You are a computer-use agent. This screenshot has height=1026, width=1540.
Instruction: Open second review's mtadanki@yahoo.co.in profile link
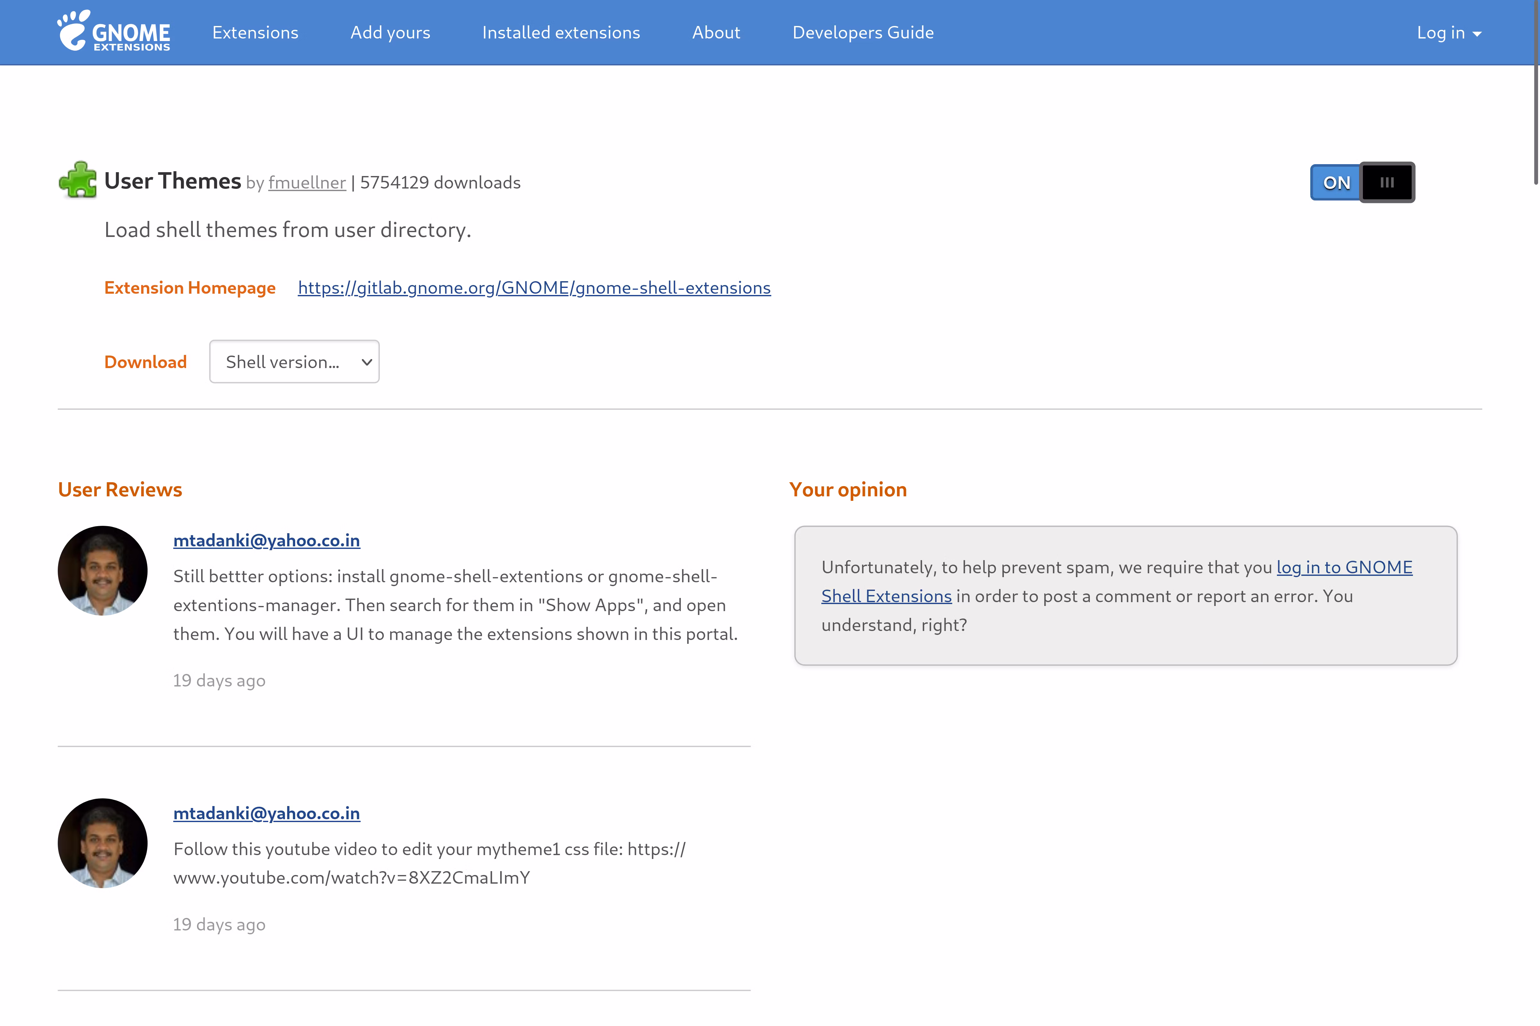click(x=267, y=813)
